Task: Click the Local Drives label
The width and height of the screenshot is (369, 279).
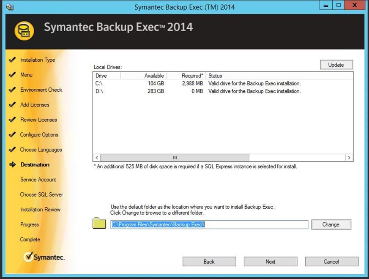Action: click(108, 67)
